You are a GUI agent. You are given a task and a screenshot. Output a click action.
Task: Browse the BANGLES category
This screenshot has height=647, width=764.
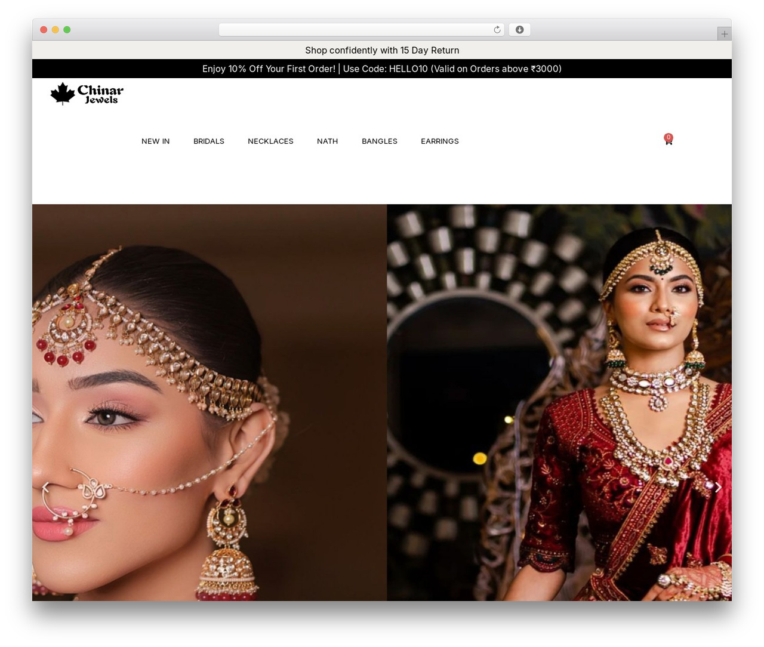click(x=380, y=141)
